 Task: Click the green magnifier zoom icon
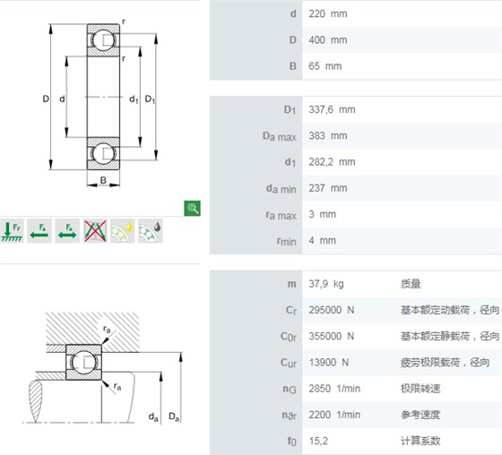click(x=192, y=209)
